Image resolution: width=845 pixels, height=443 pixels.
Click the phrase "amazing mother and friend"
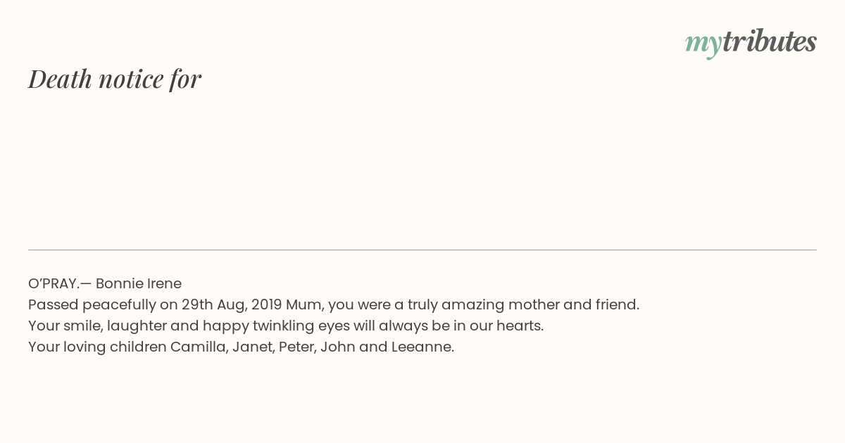click(x=540, y=304)
